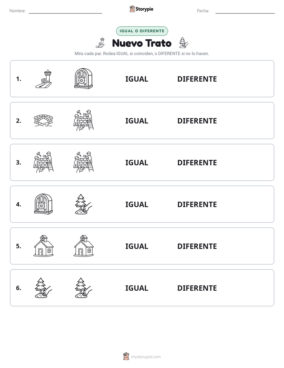Viewport: 284px width, 368px height.
Task: Click the bricklayers icon in row 2
Action: [x=84, y=120]
